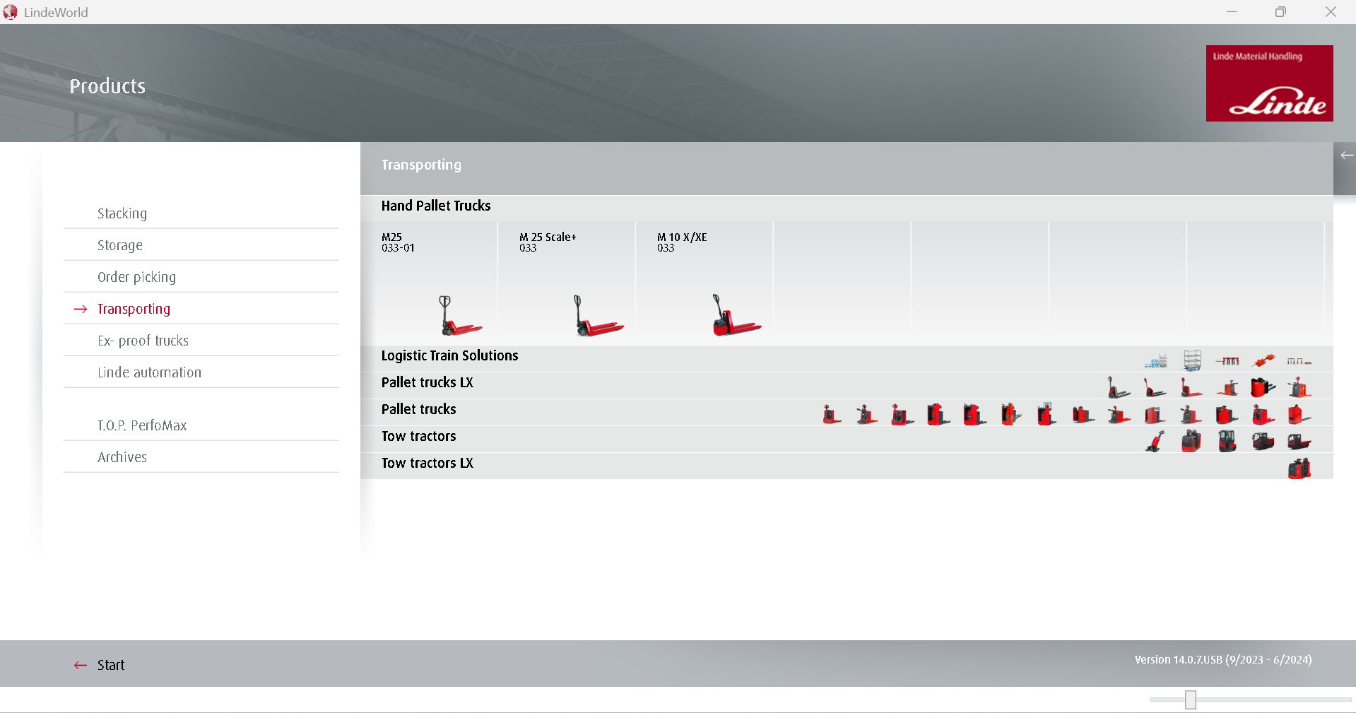Pick the tenth truck icon in the Pallet trucks row
This screenshot has height=713, width=1356.
click(x=1155, y=414)
